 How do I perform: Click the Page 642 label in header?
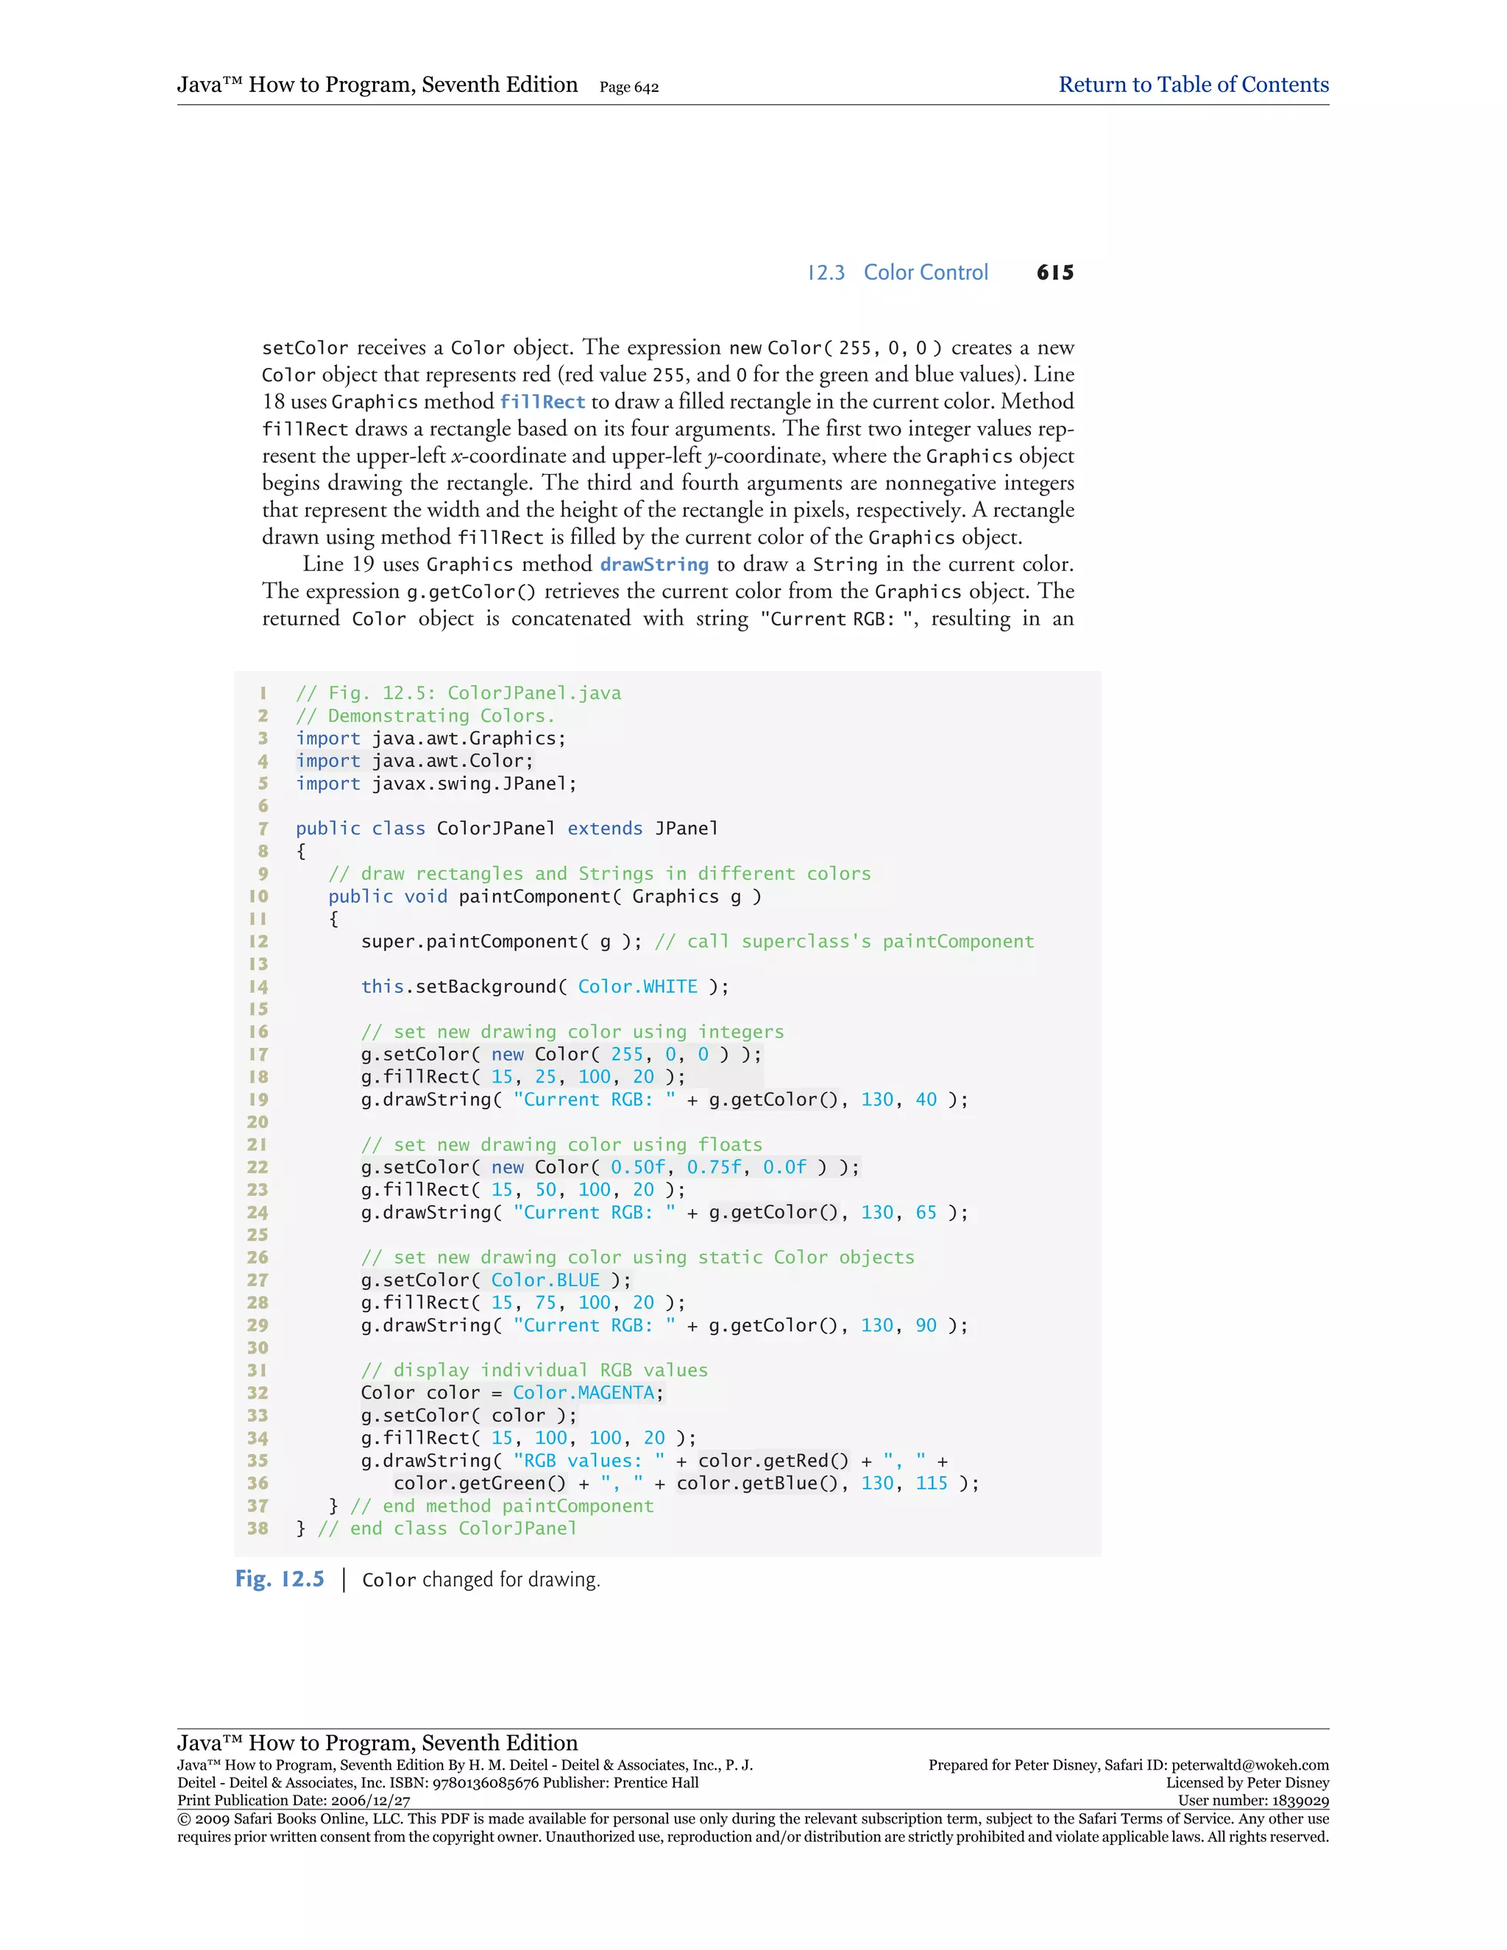pos(628,88)
